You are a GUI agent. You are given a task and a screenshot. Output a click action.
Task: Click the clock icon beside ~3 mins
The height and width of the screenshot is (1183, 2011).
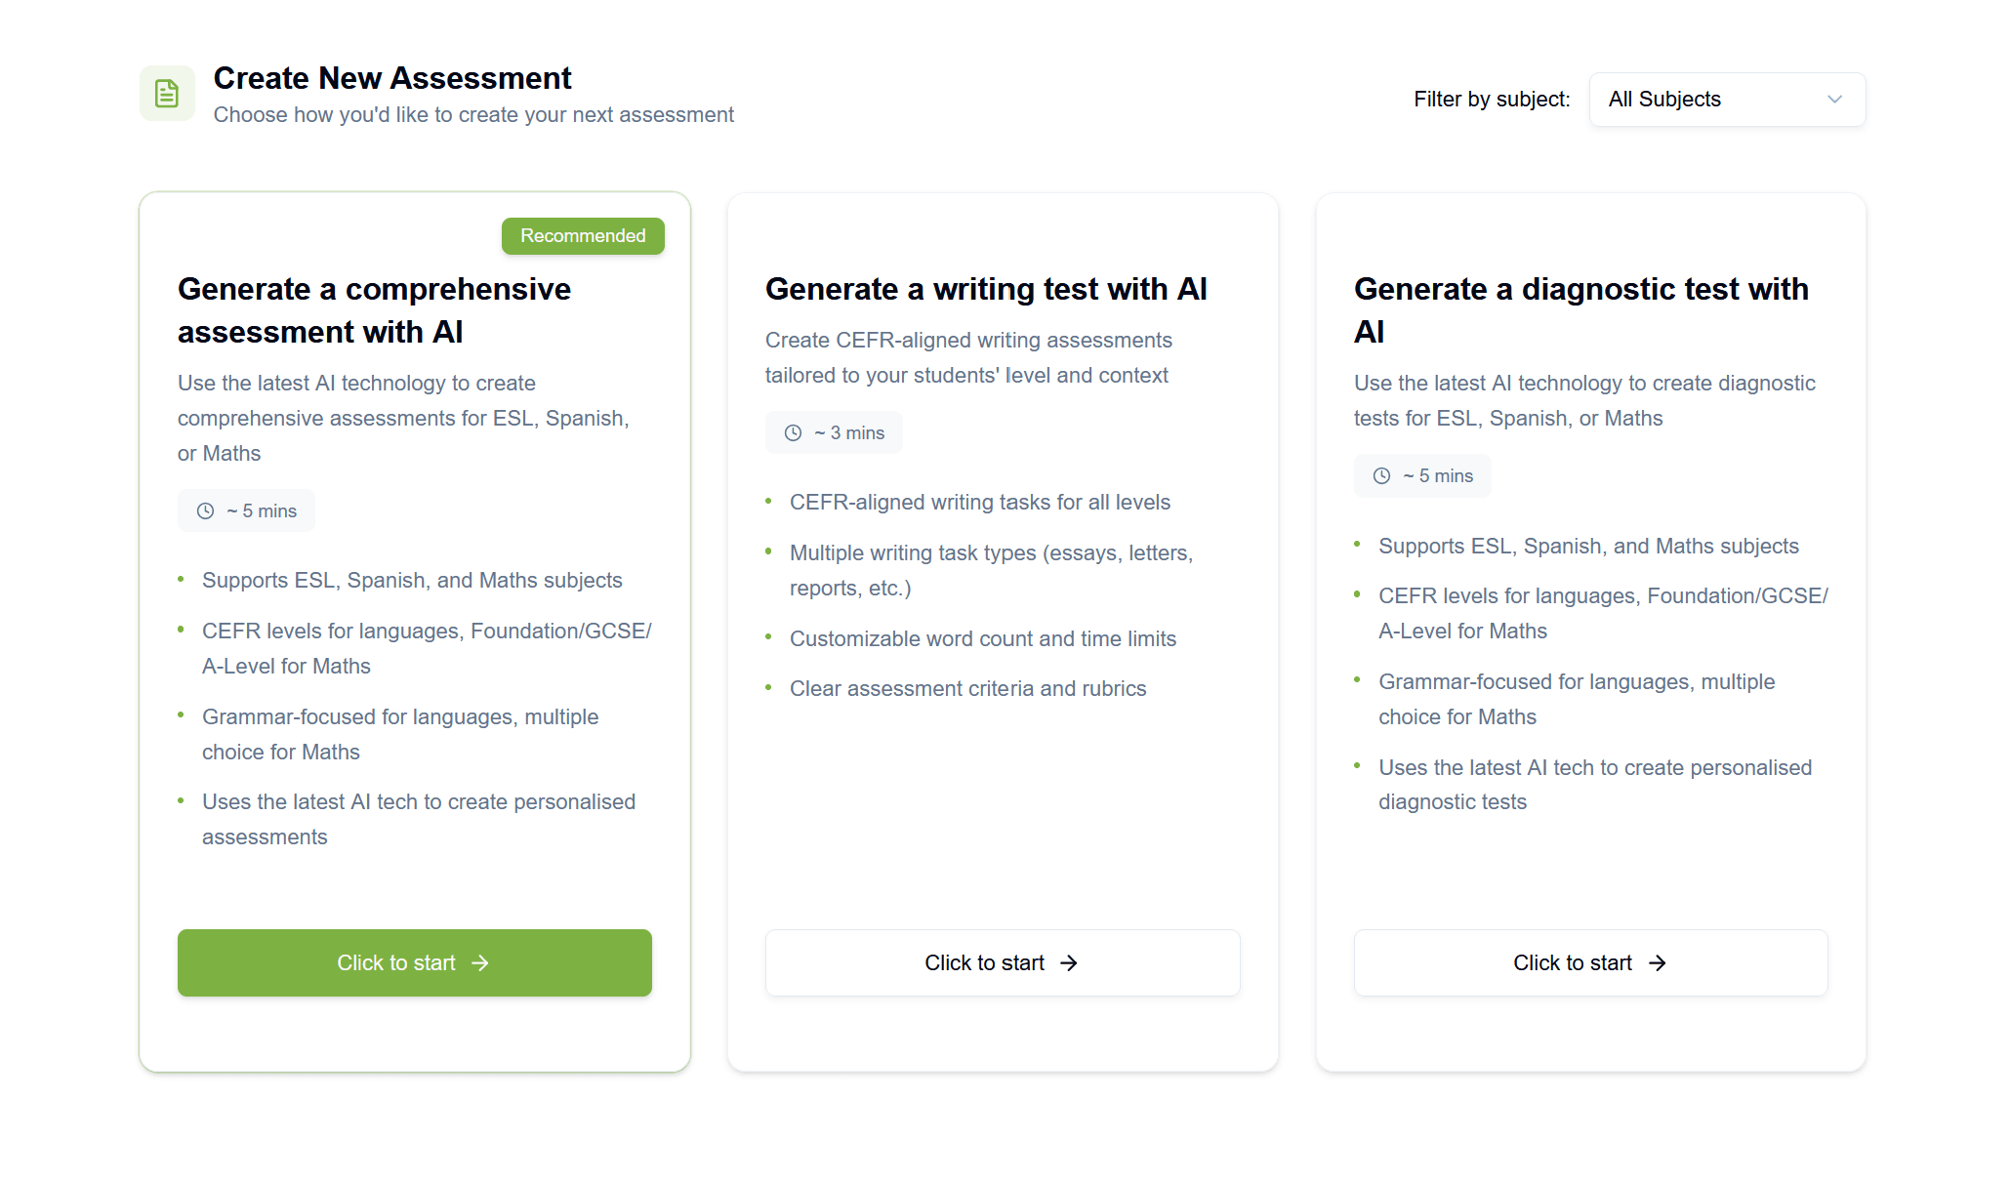(x=792, y=432)
